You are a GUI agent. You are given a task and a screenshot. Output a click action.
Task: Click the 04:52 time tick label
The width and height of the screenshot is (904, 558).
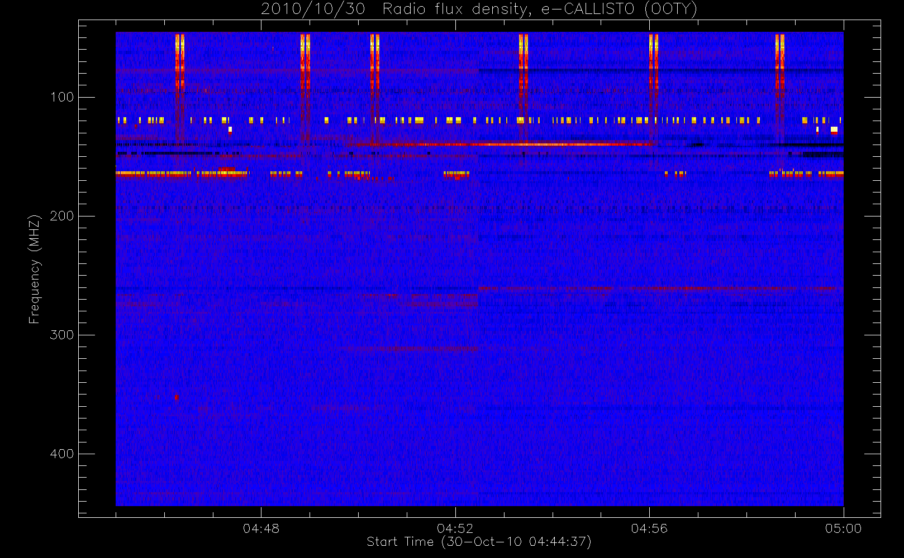tap(455, 528)
